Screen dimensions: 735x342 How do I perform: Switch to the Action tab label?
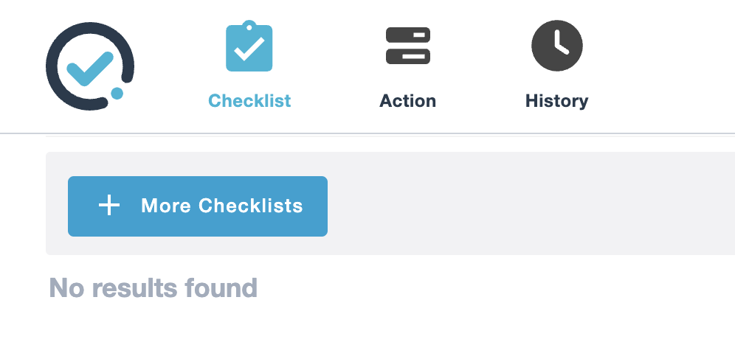pos(407,101)
